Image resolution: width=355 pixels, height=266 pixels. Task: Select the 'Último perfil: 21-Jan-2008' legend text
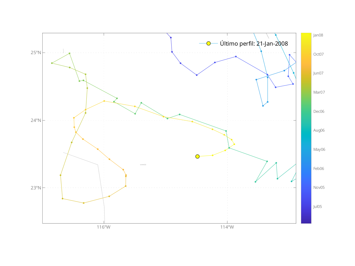pyautogui.click(x=254, y=43)
